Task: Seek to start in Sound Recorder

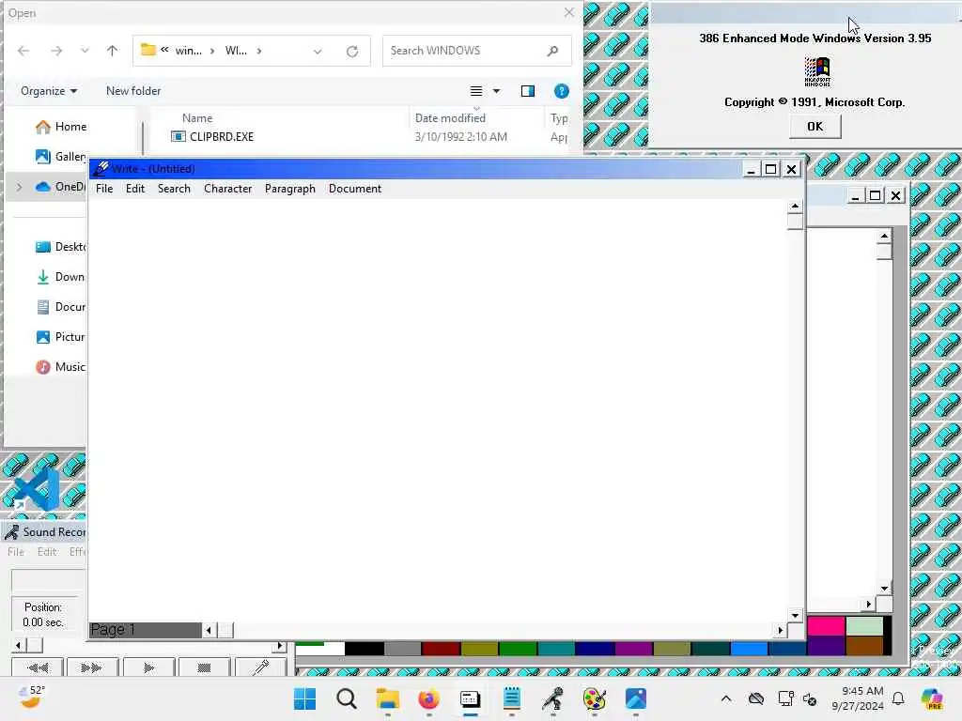Action: (x=38, y=667)
